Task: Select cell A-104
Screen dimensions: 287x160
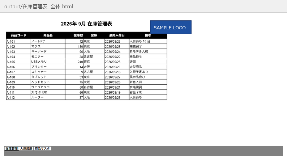Action: (x=19, y=57)
